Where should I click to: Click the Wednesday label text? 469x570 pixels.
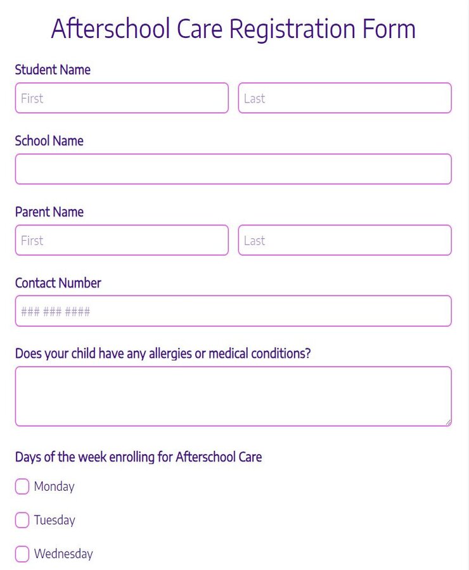click(63, 554)
